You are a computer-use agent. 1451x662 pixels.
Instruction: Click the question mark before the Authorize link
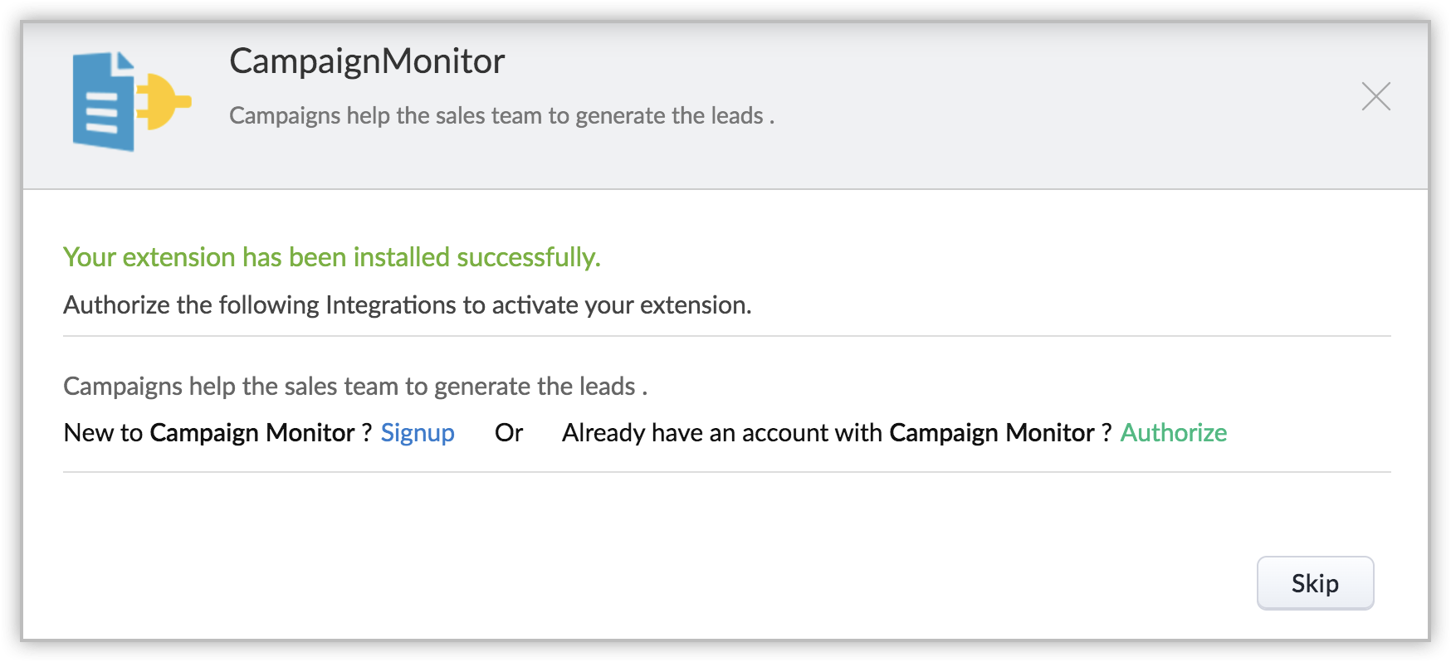(x=1107, y=433)
